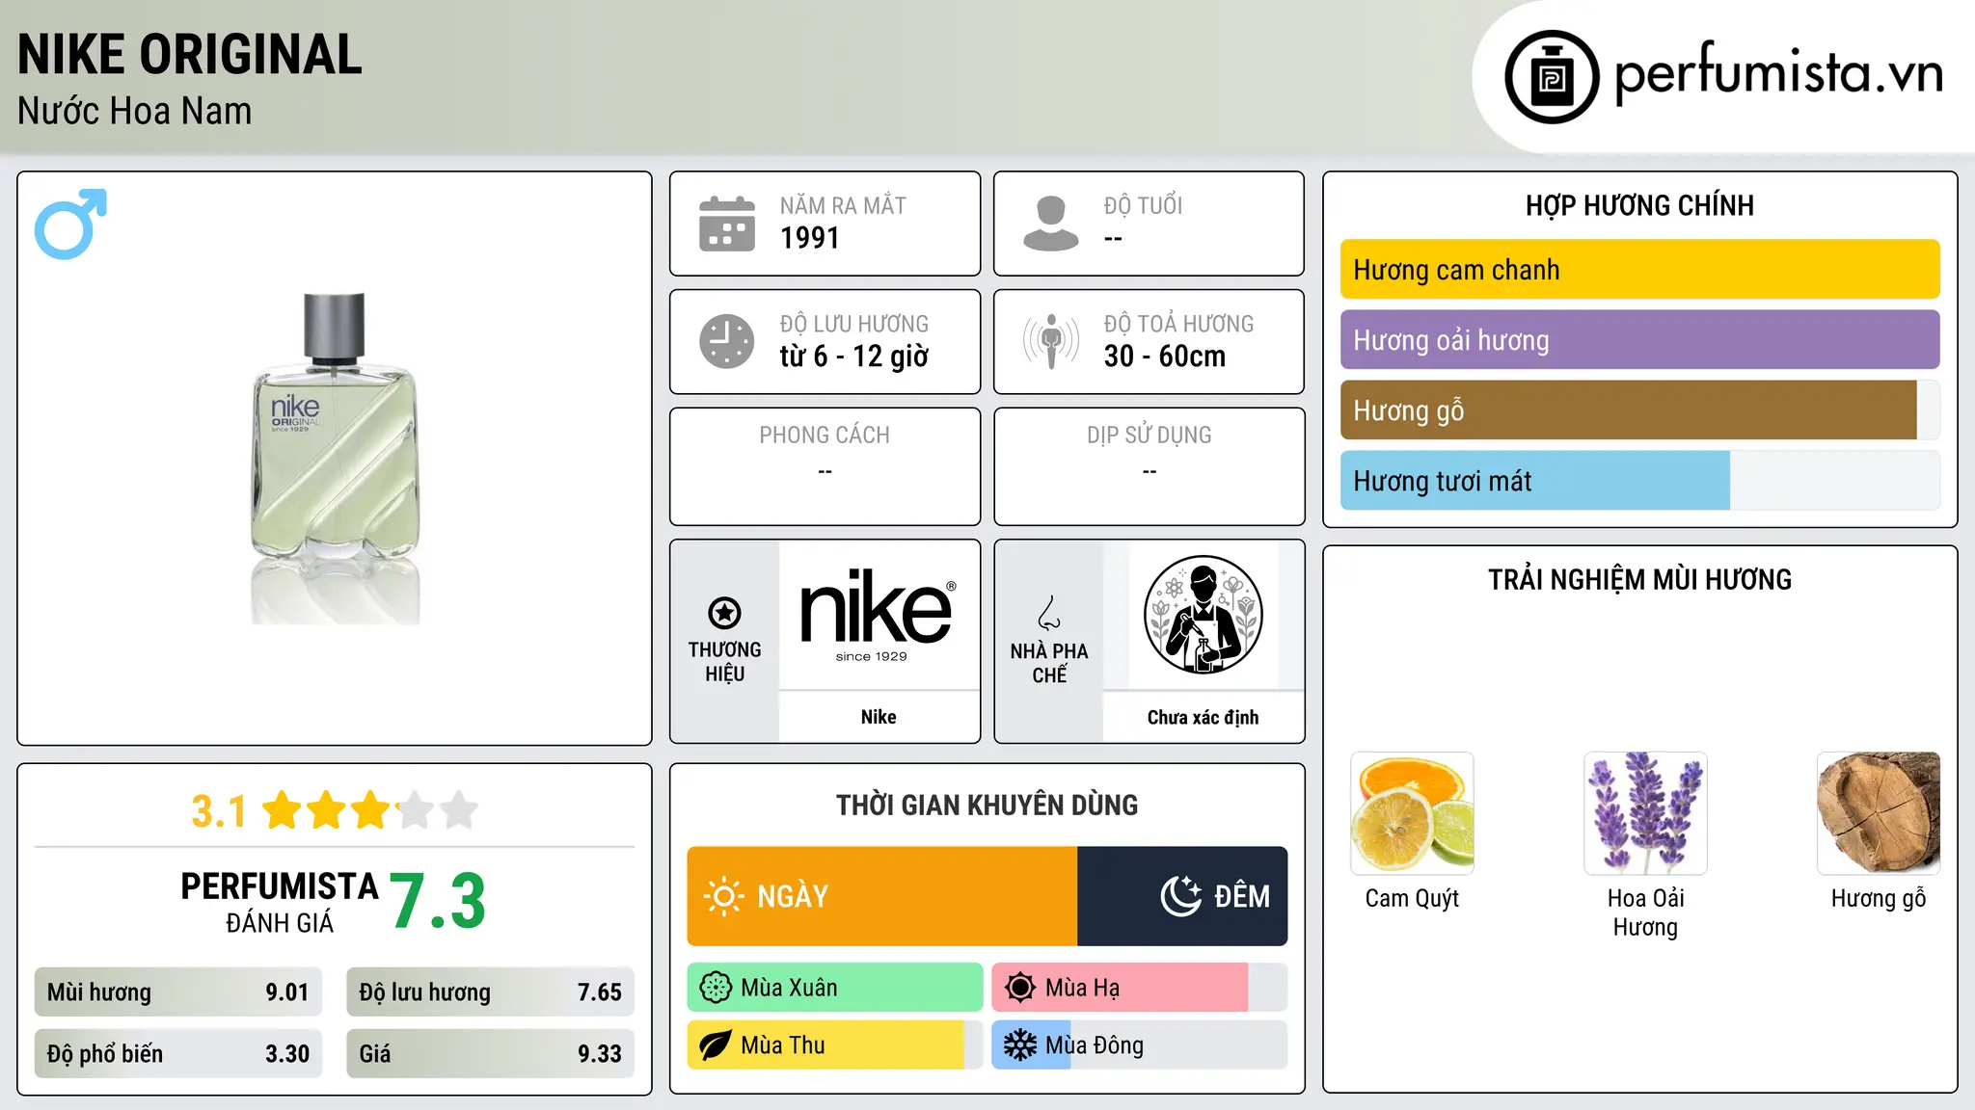Click the Hương gỗ note label under wood image
The height and width of the screenshot is (1110, 1975).
[1879, 899]
